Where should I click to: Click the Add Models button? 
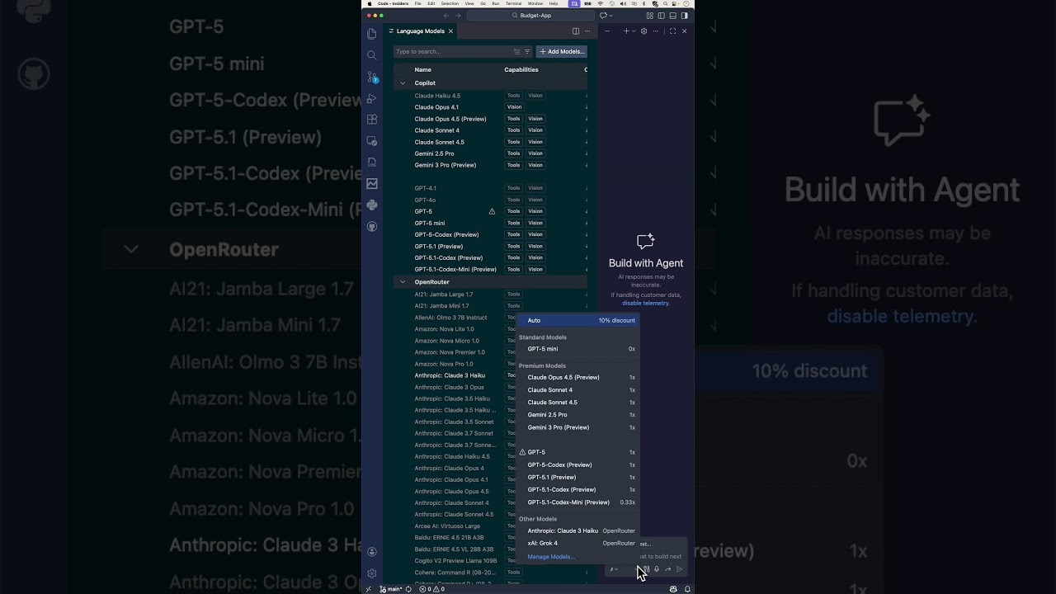(x=562, y=51)
